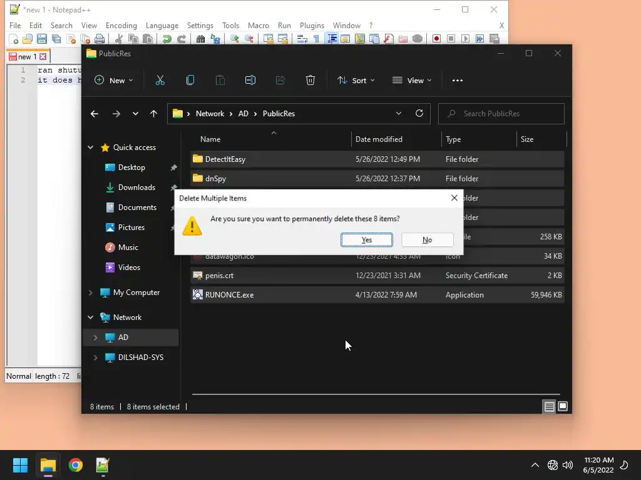The height and width of the screenshot is (480, 641).
Task: Open the See more ellipsis menu in Explorer
Action: coord(458,81)
